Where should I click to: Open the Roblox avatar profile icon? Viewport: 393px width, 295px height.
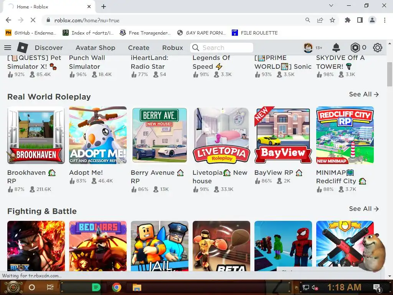(x=308, y=47)
